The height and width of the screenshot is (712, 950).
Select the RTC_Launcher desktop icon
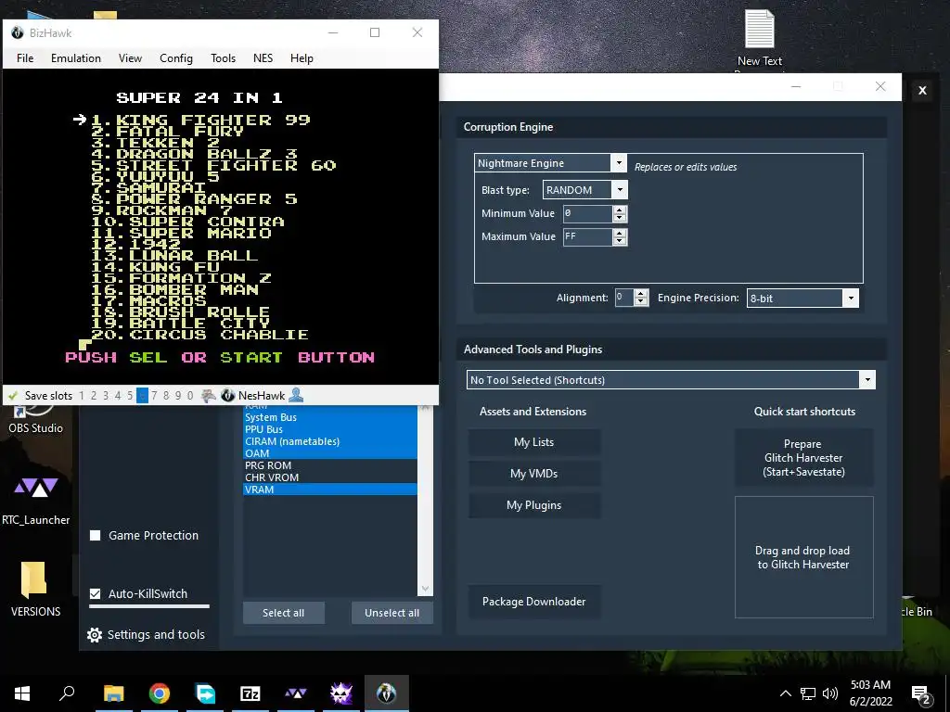point(36,500)
